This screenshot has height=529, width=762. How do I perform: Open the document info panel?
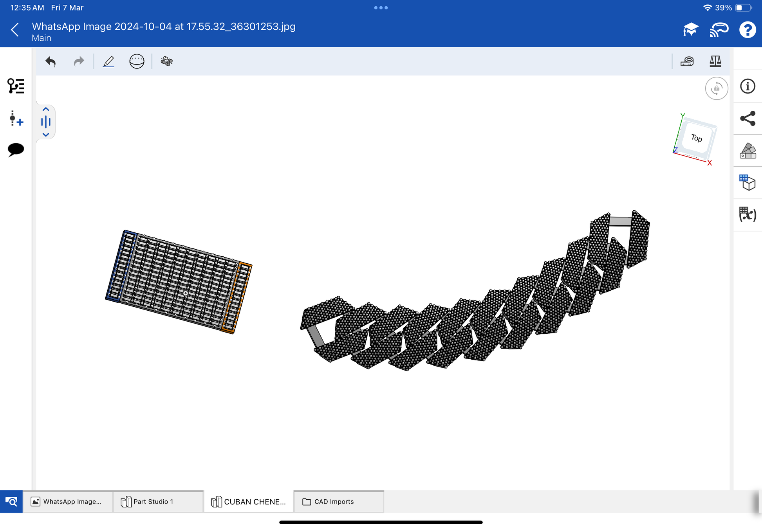point(747,86)
